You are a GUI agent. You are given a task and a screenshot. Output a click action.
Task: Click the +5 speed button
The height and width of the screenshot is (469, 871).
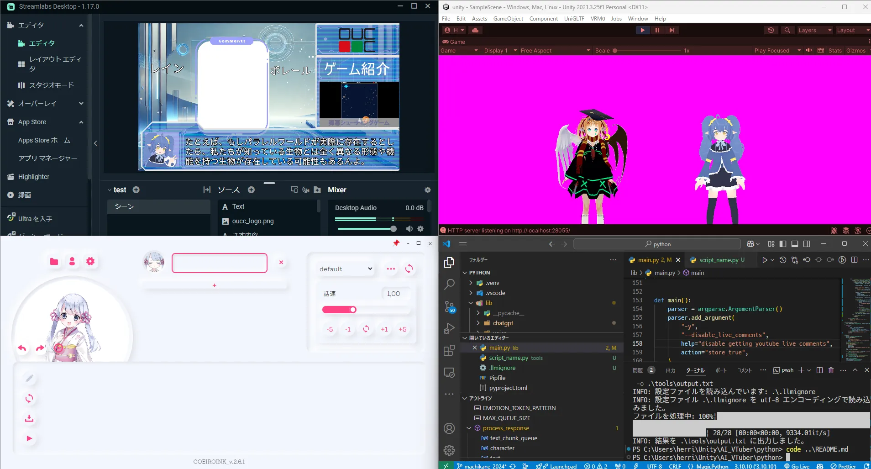tap(403, 329)
